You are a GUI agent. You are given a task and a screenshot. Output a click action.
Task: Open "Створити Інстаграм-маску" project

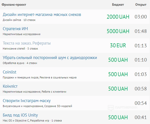pyautogui.click(x=27, y=101)
